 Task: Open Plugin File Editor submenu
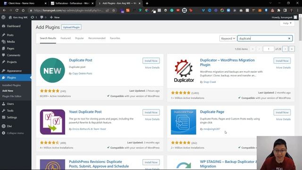(12, 96)
